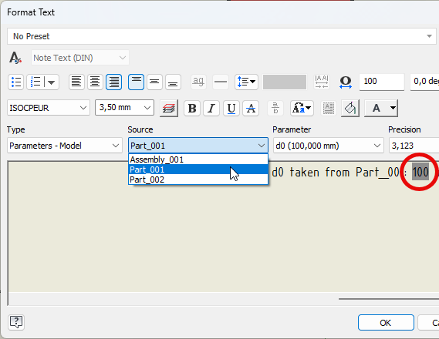Toggle Strikethrough formatting
The width and height of the screenshot is (439, 339).
click(251, 108)
